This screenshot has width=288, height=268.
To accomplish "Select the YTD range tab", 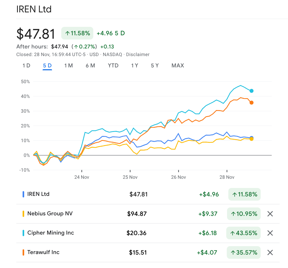I will pos(113,66).
